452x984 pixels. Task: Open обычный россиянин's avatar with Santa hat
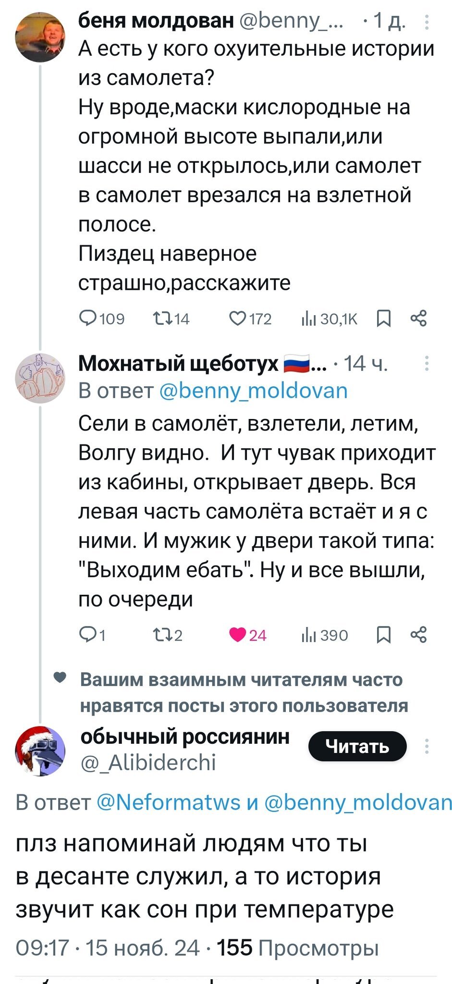pyautogui.click(x=40, y=751)
